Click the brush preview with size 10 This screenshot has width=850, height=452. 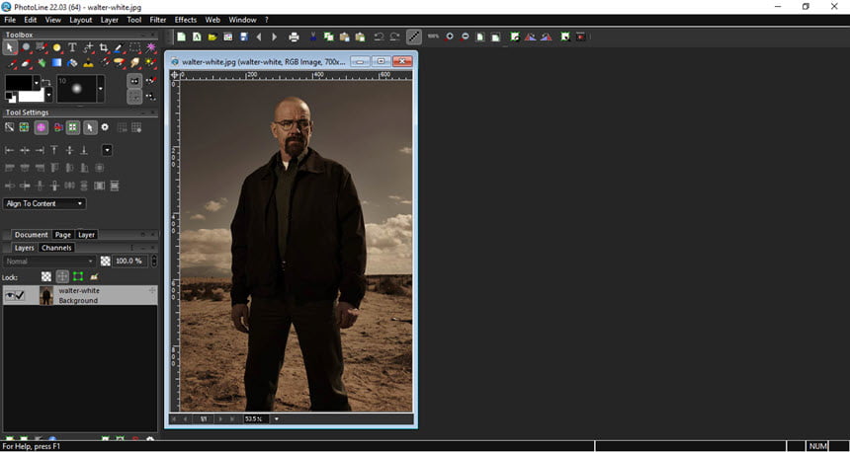(x=76, y=89)
